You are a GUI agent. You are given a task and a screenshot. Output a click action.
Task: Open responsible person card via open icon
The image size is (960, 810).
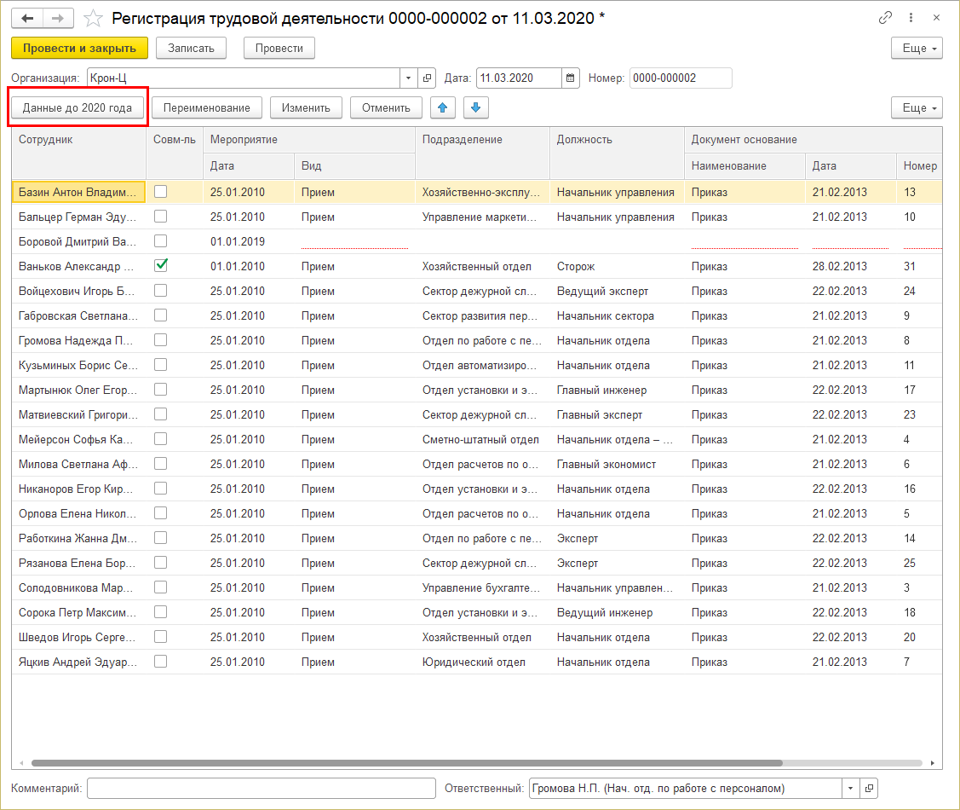869,789
